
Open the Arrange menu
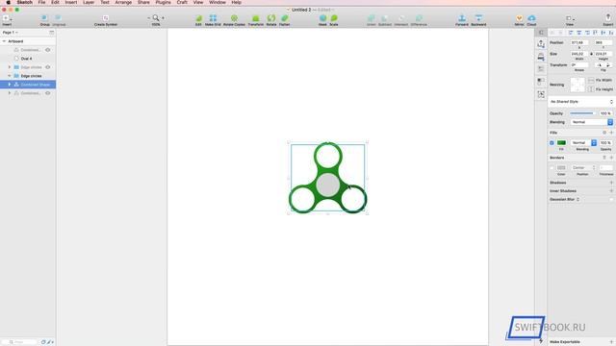click(x=123, y=2)
